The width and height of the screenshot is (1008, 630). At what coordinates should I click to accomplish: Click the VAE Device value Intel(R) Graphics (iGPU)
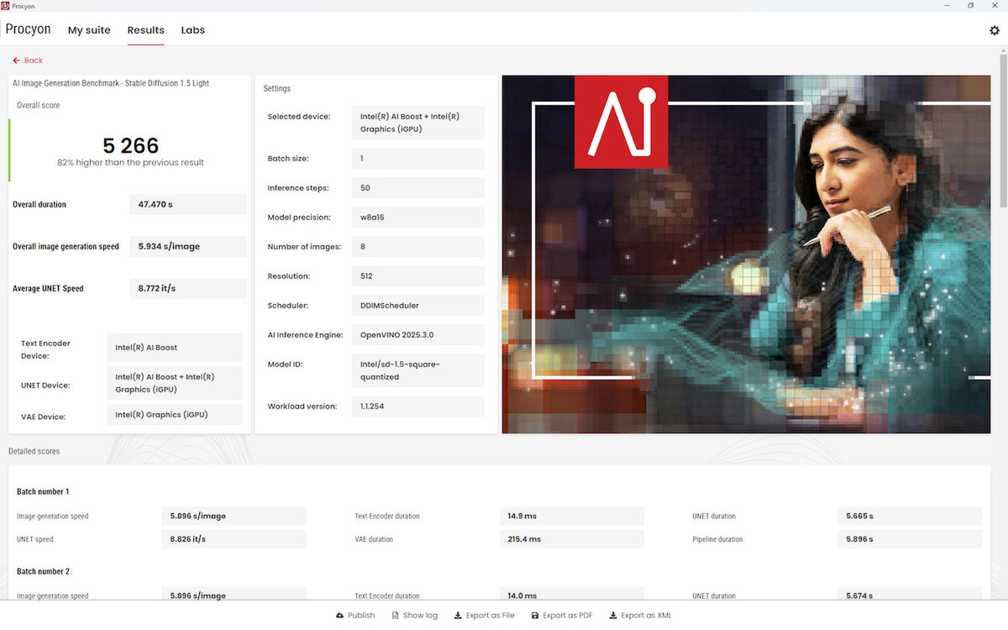tap(175, 414)
